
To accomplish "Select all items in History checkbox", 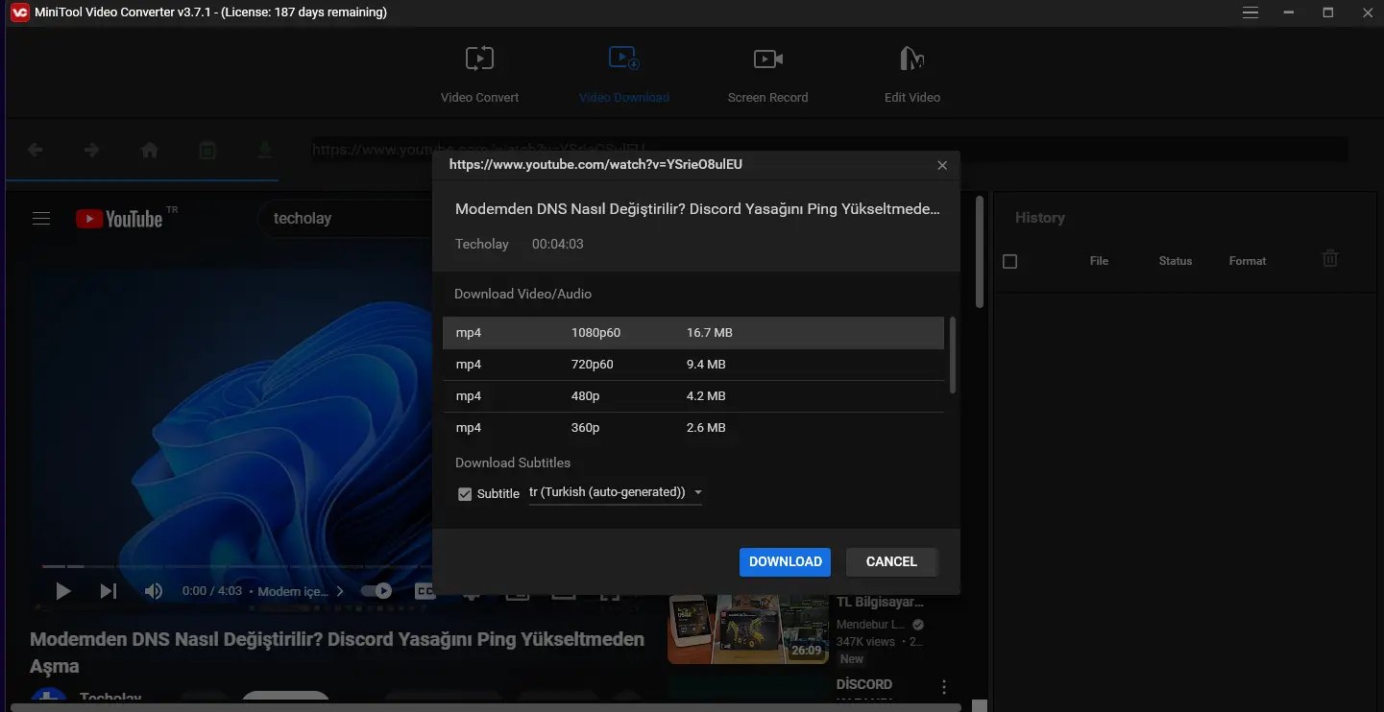I will 1009,261.
